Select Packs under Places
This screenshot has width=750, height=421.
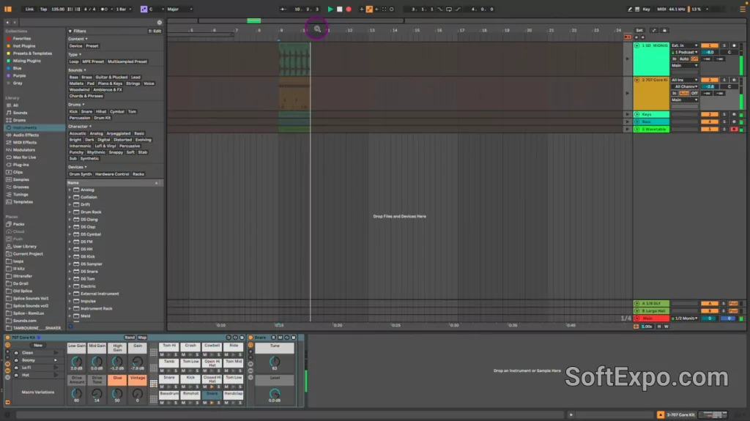pyautogui.click(x=18, y=224)
